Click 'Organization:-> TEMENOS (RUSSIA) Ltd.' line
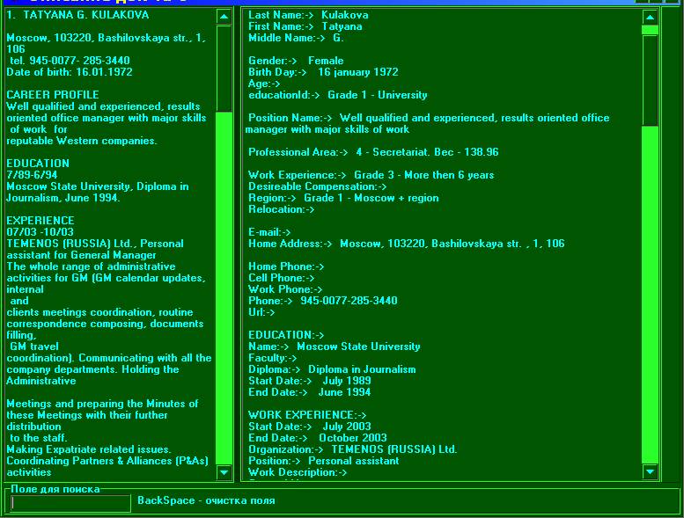Viewport: 684px width, 518px height. [352, 449]
